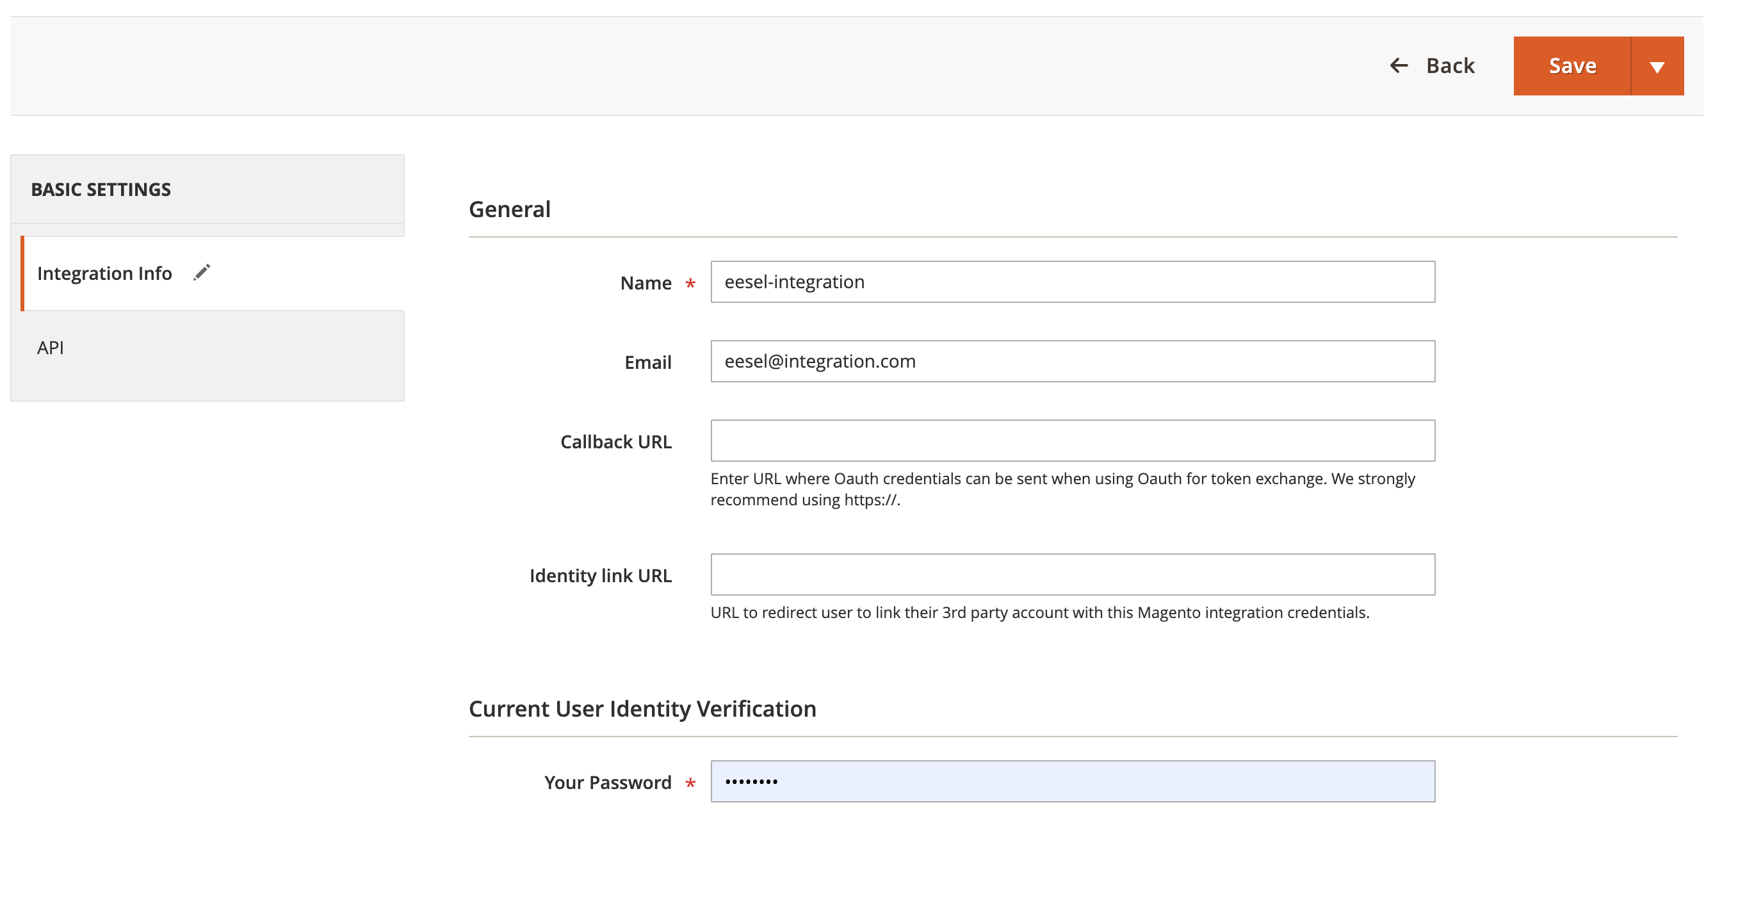The image size is (1738, 912).
Task: Click the Back text link
Action: pyautogui.click(x=1450, y=65)
